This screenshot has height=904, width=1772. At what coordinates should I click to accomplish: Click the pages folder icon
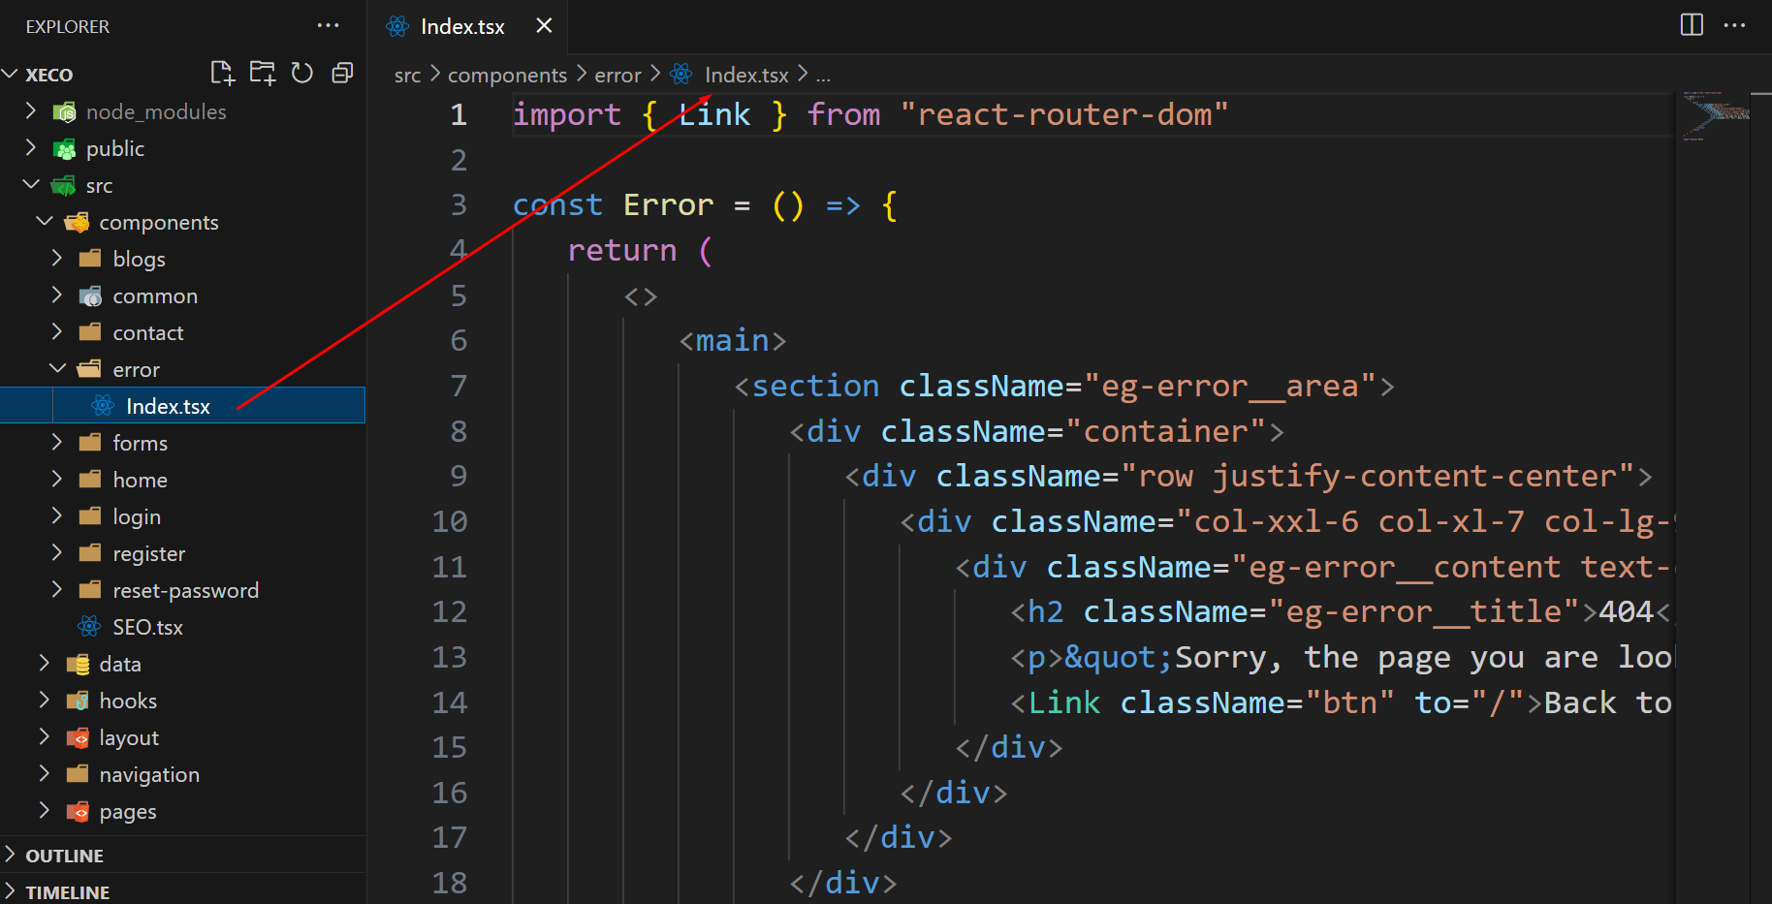(78, 812)
